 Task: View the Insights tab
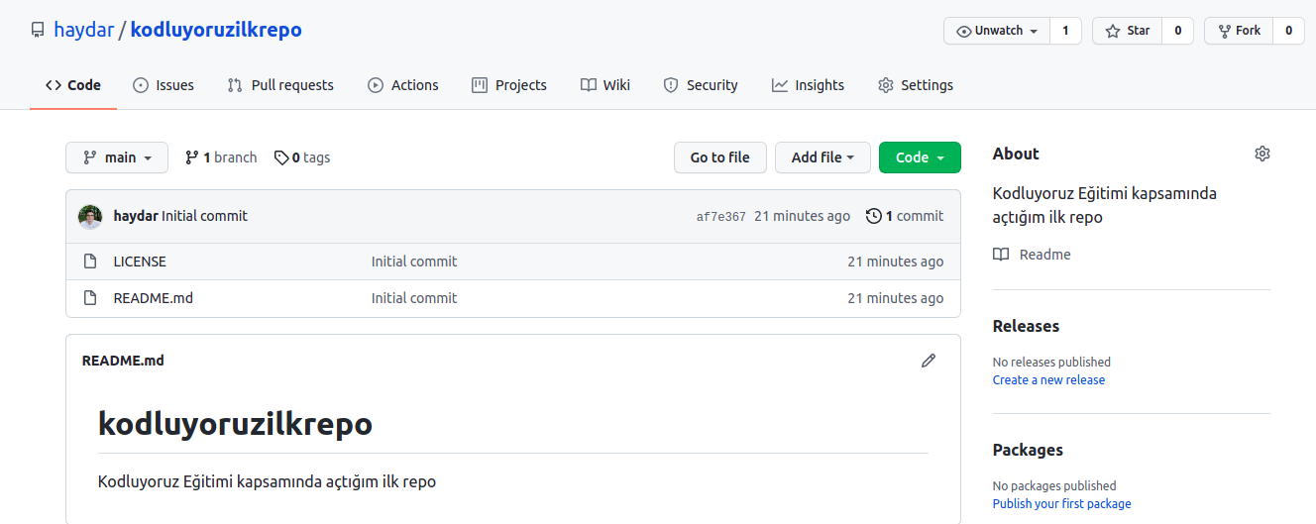[x=809, y=85]
